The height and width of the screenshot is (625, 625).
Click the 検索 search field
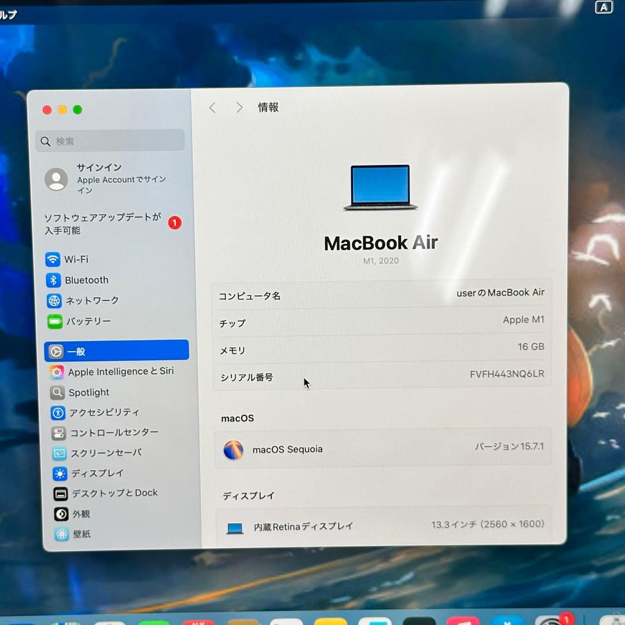click(x=109, y=140)
